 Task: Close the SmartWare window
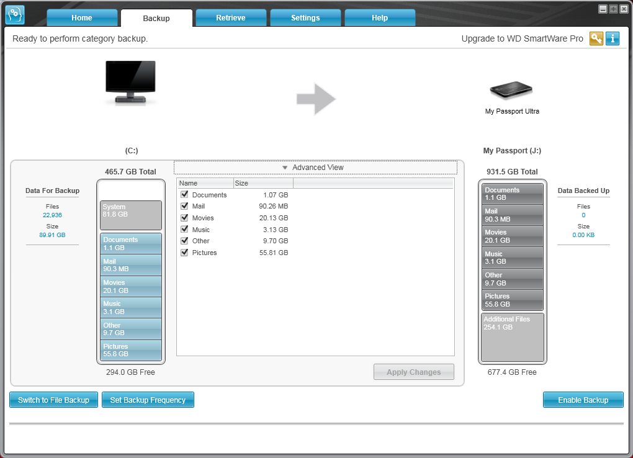[x=624, y=9]
